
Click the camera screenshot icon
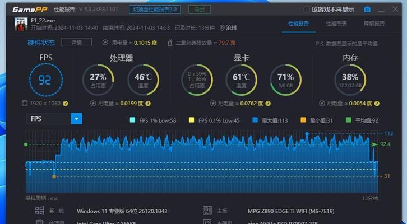coord(367,10)
